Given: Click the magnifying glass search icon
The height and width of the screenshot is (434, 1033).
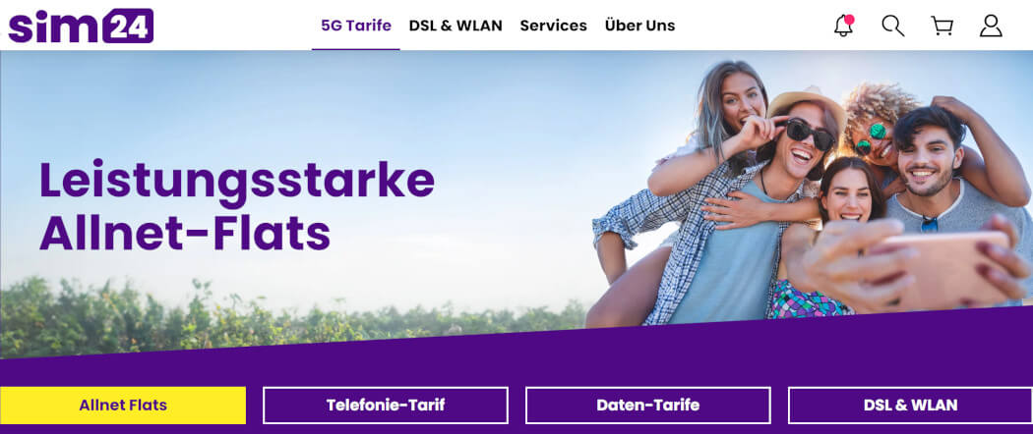Looking at the screenshot, I should (x=892, y=26).
